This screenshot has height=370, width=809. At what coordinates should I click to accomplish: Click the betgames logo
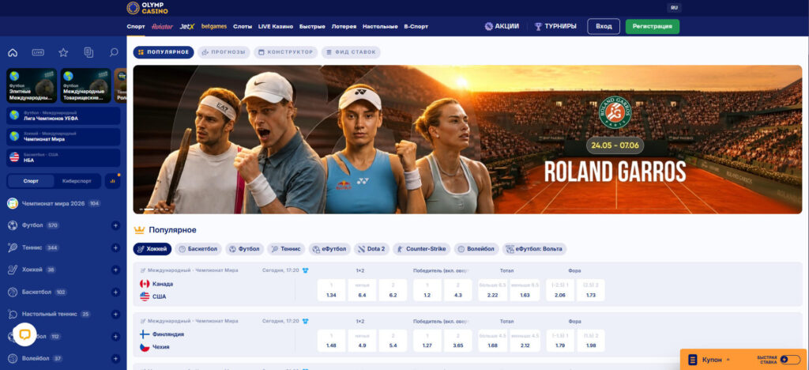coord(214,26)
